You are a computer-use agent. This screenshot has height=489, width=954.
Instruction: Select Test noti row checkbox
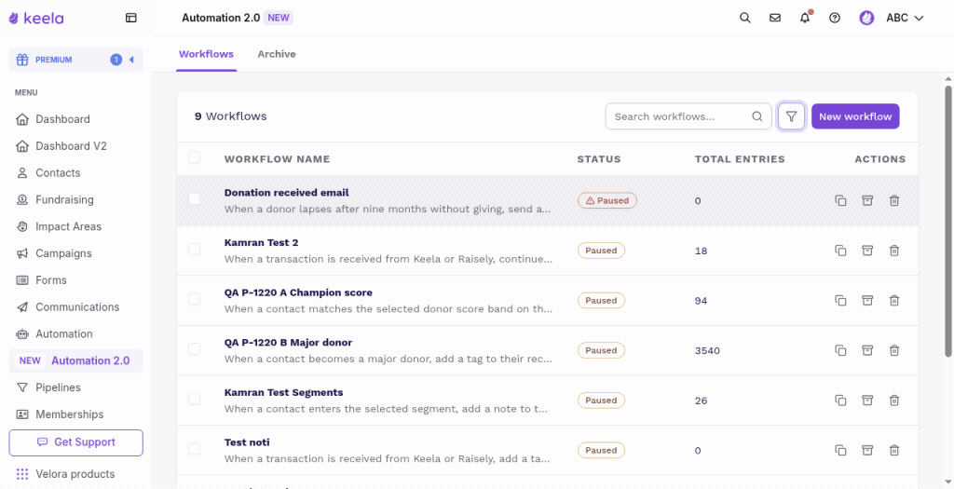194,449
